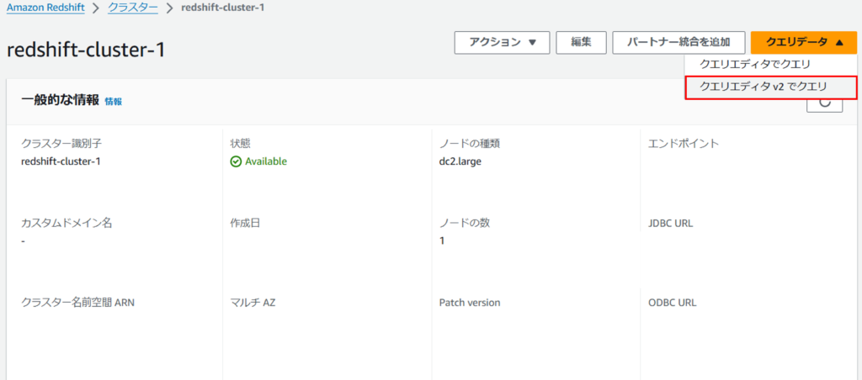862x380 pixels.
Task: Click the ノードの数 label
Action: coord(464,224)
